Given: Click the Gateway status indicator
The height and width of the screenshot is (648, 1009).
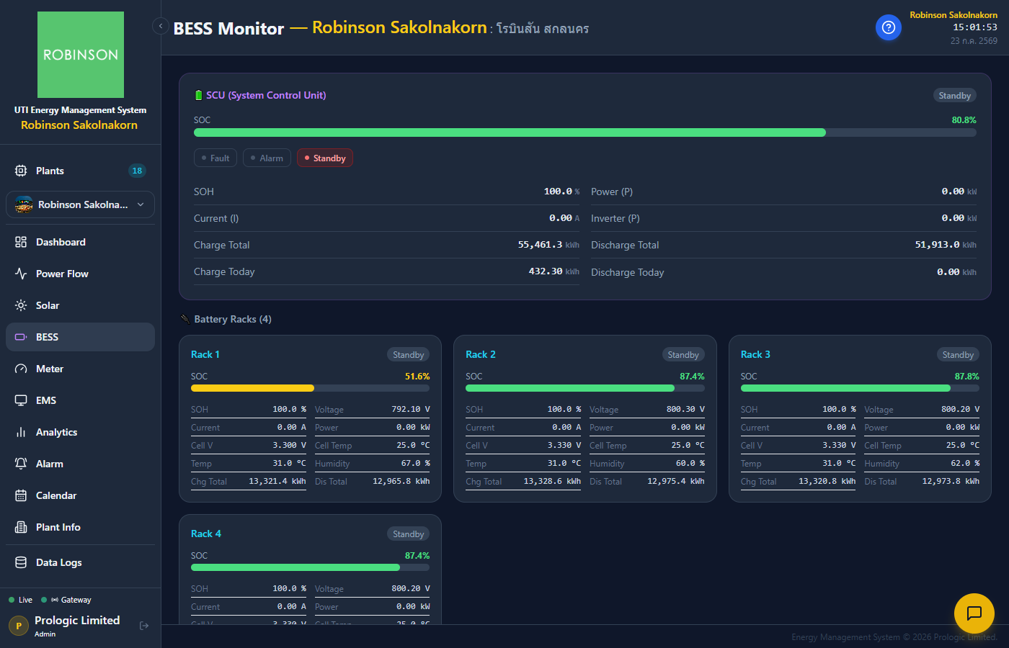Looking at the screenshot, I should [66, 600].
